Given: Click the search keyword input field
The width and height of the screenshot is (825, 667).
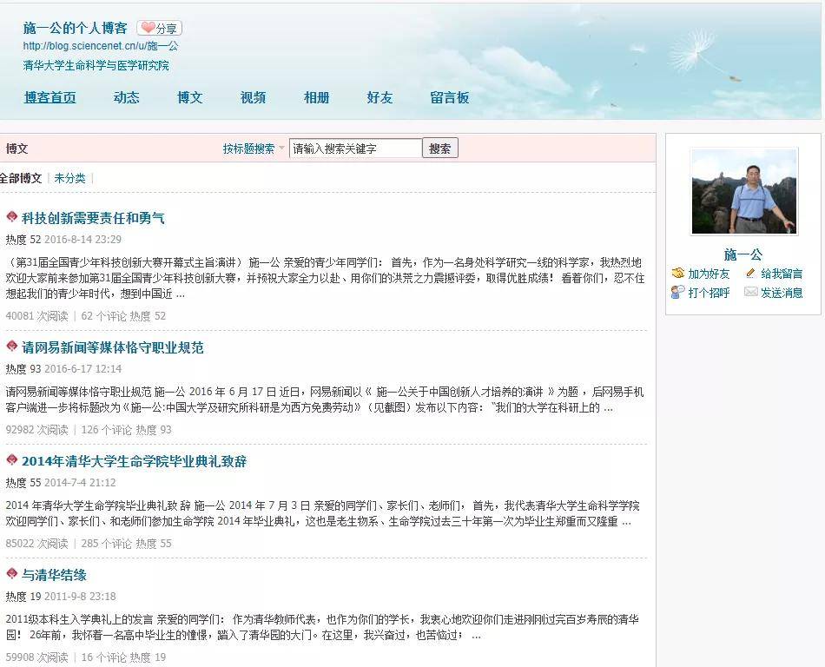Looking at the screenshot, I should point(355,149).
